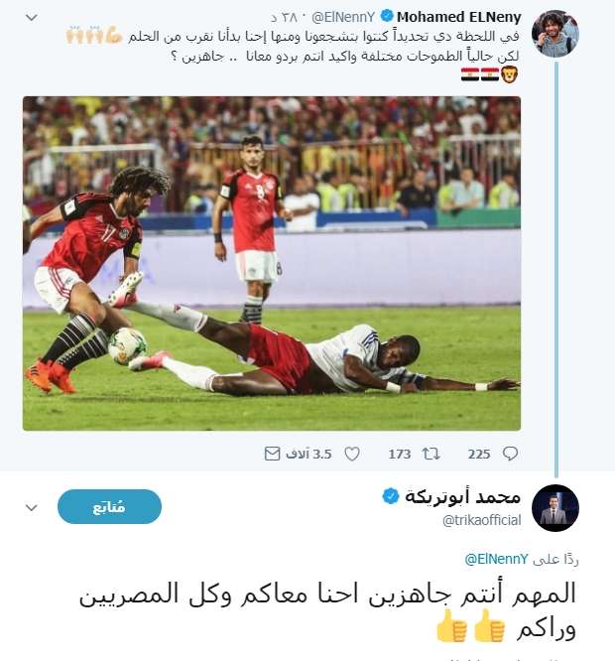
Task: Expand the reply tweet options chevron
Action: click(x=32, y=507)
